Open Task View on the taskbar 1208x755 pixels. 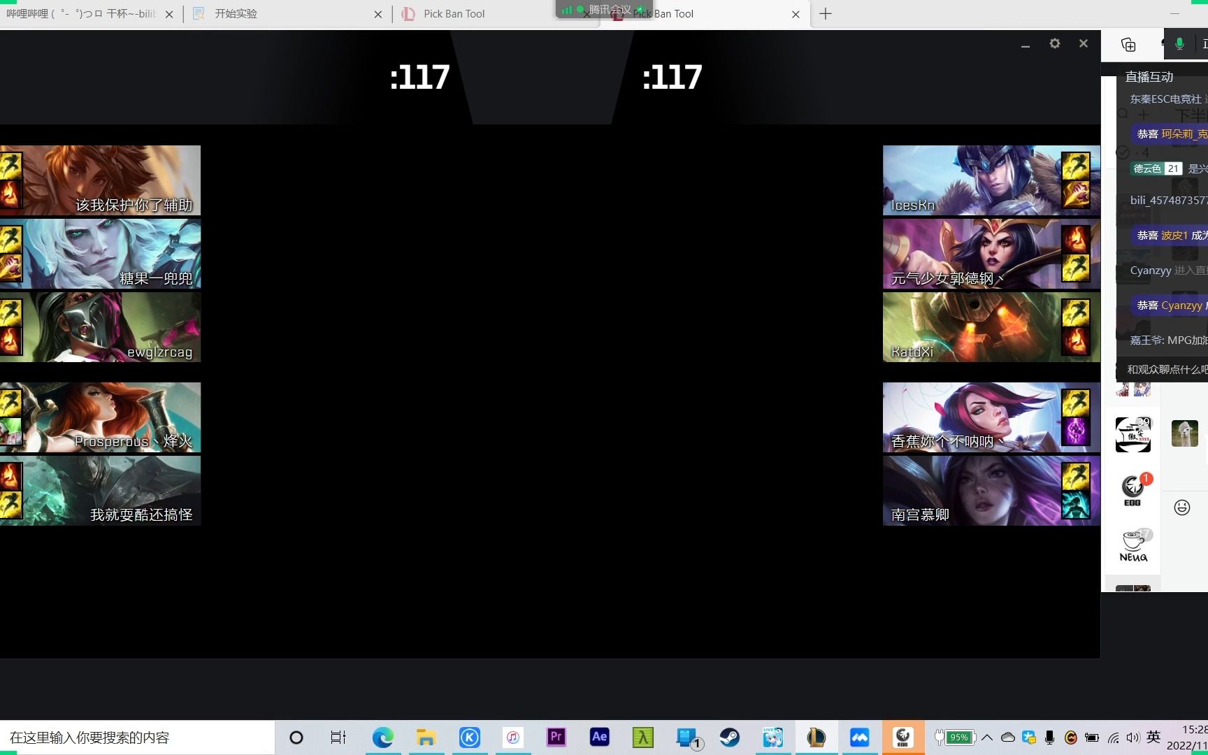[338, 738]
